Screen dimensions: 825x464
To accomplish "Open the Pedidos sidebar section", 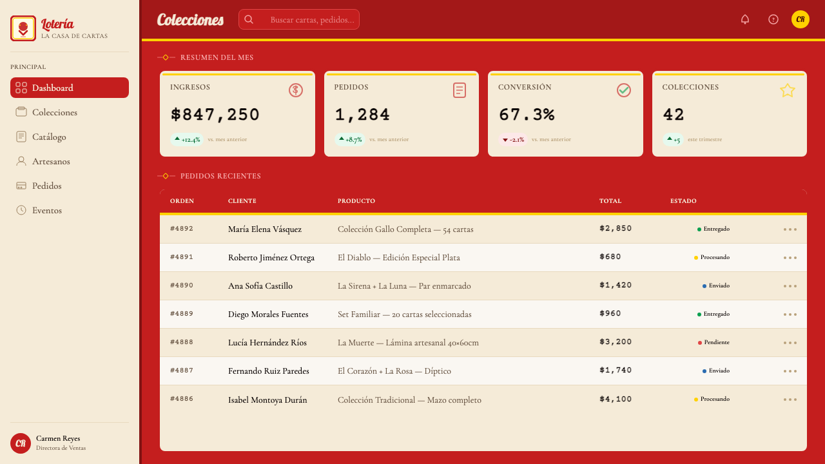I will pyautogui.click(x=70, y=186).
